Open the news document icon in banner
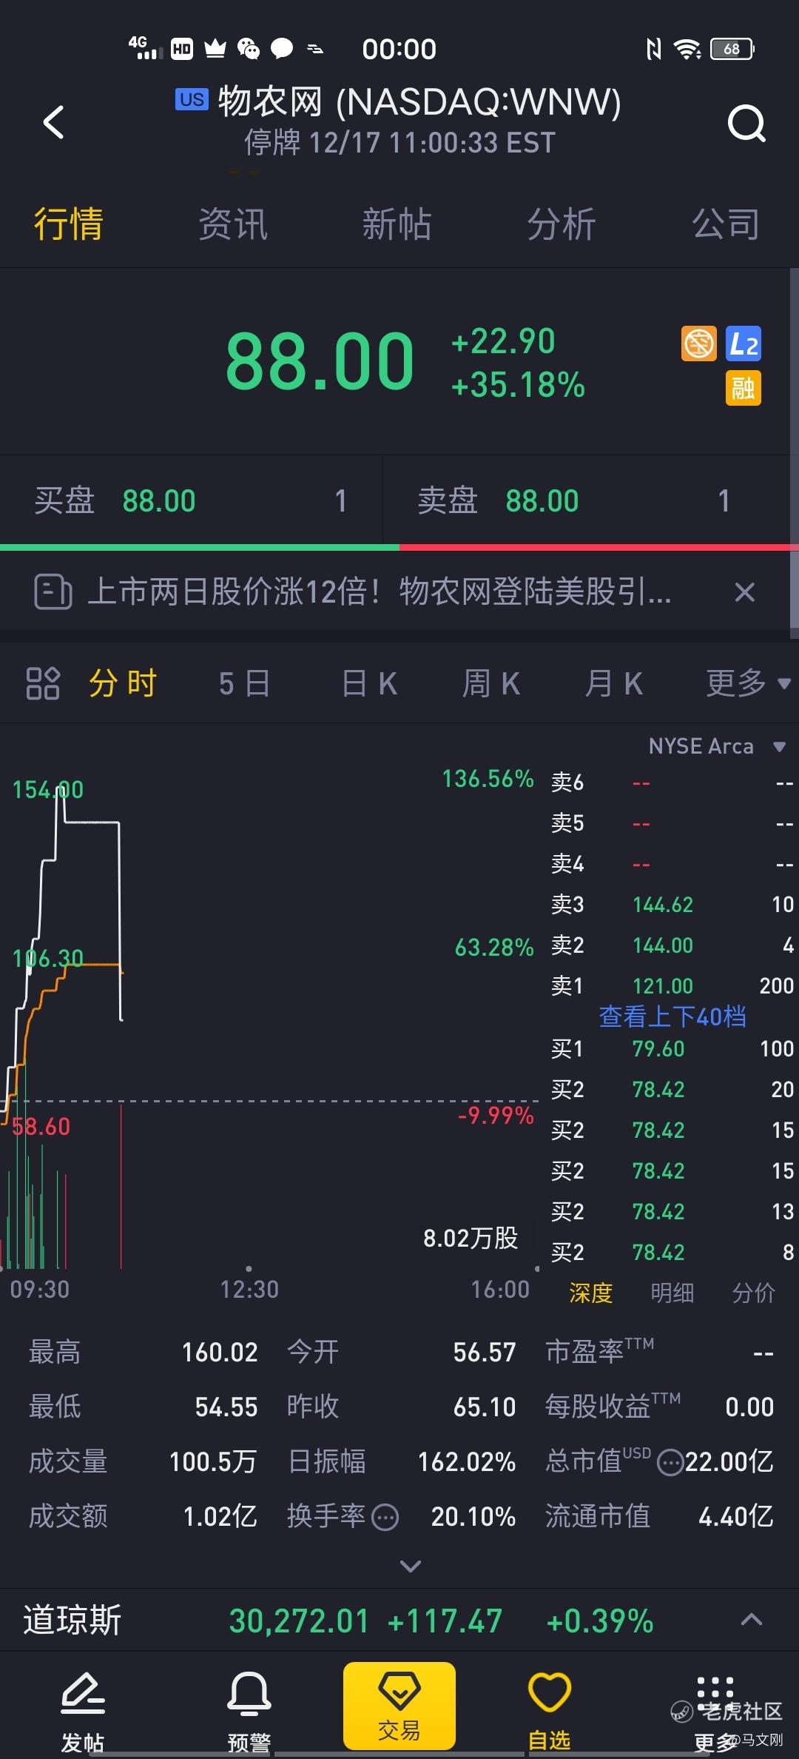 coord(53,592)
